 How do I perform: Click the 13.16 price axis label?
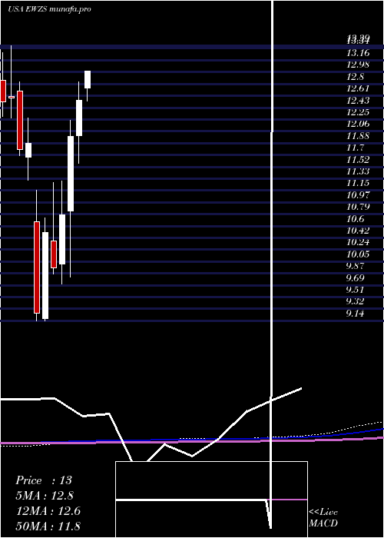pyautogui.click(x=358, y=53)
